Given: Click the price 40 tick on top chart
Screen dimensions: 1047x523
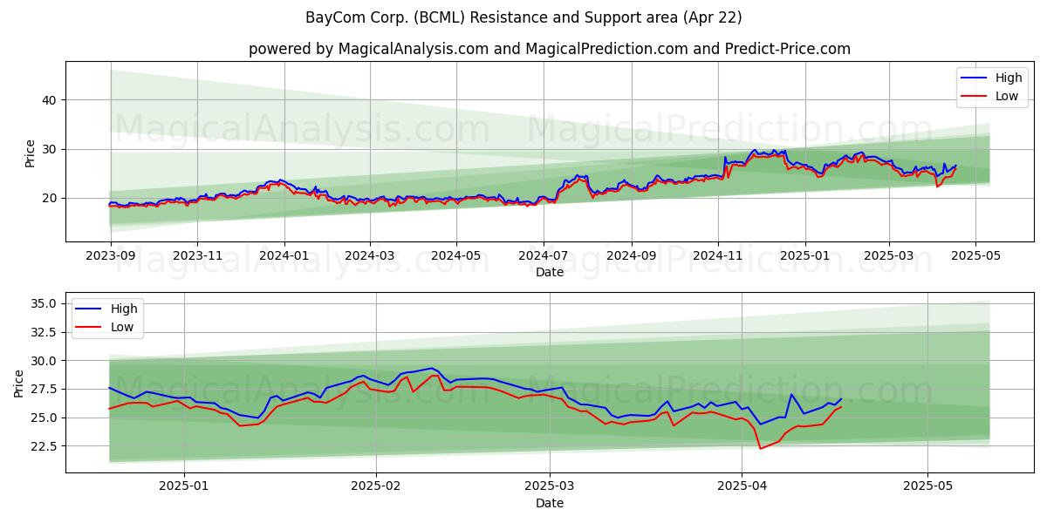Looking at the screenshot, I should 51,100.
